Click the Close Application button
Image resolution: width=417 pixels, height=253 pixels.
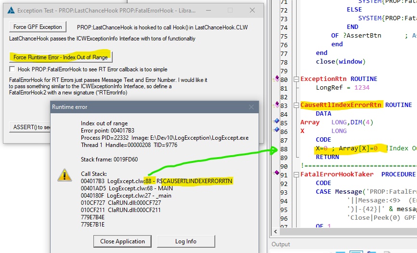click(122, 241)
